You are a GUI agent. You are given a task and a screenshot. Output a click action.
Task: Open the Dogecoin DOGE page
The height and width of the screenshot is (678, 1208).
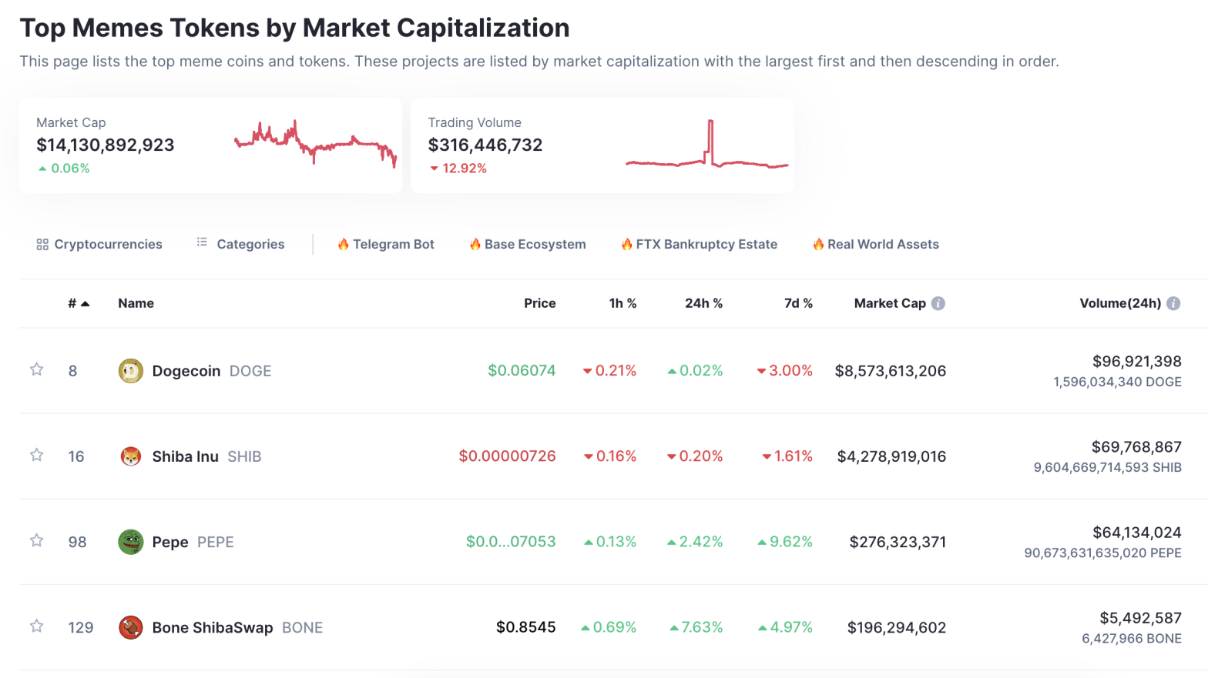187,370
